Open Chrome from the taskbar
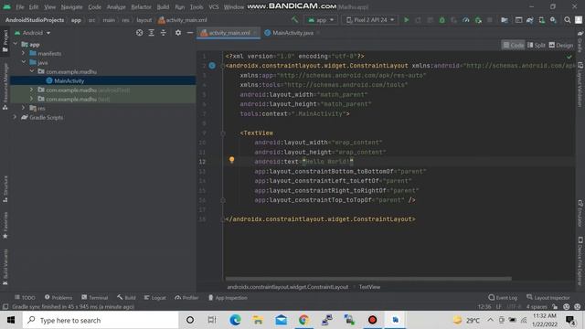 (x=303, y=320)
